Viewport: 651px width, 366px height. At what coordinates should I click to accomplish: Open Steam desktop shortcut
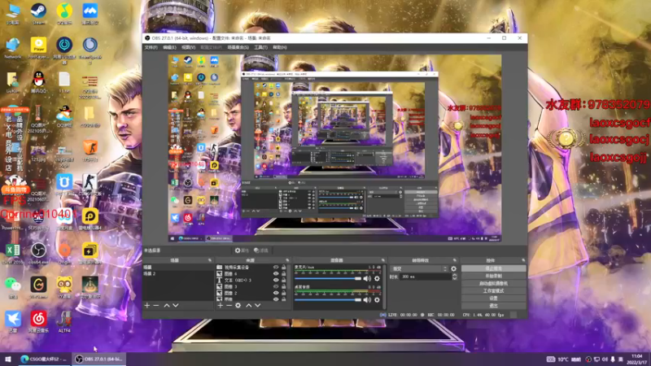[38, 13]
